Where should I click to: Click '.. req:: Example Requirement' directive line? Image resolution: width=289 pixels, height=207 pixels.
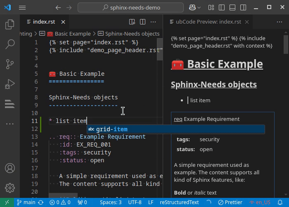click(x=97, y=137)
